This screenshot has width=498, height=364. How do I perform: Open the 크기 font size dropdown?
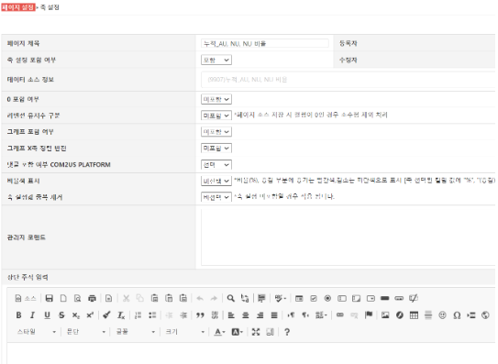[x=185, y=332]
